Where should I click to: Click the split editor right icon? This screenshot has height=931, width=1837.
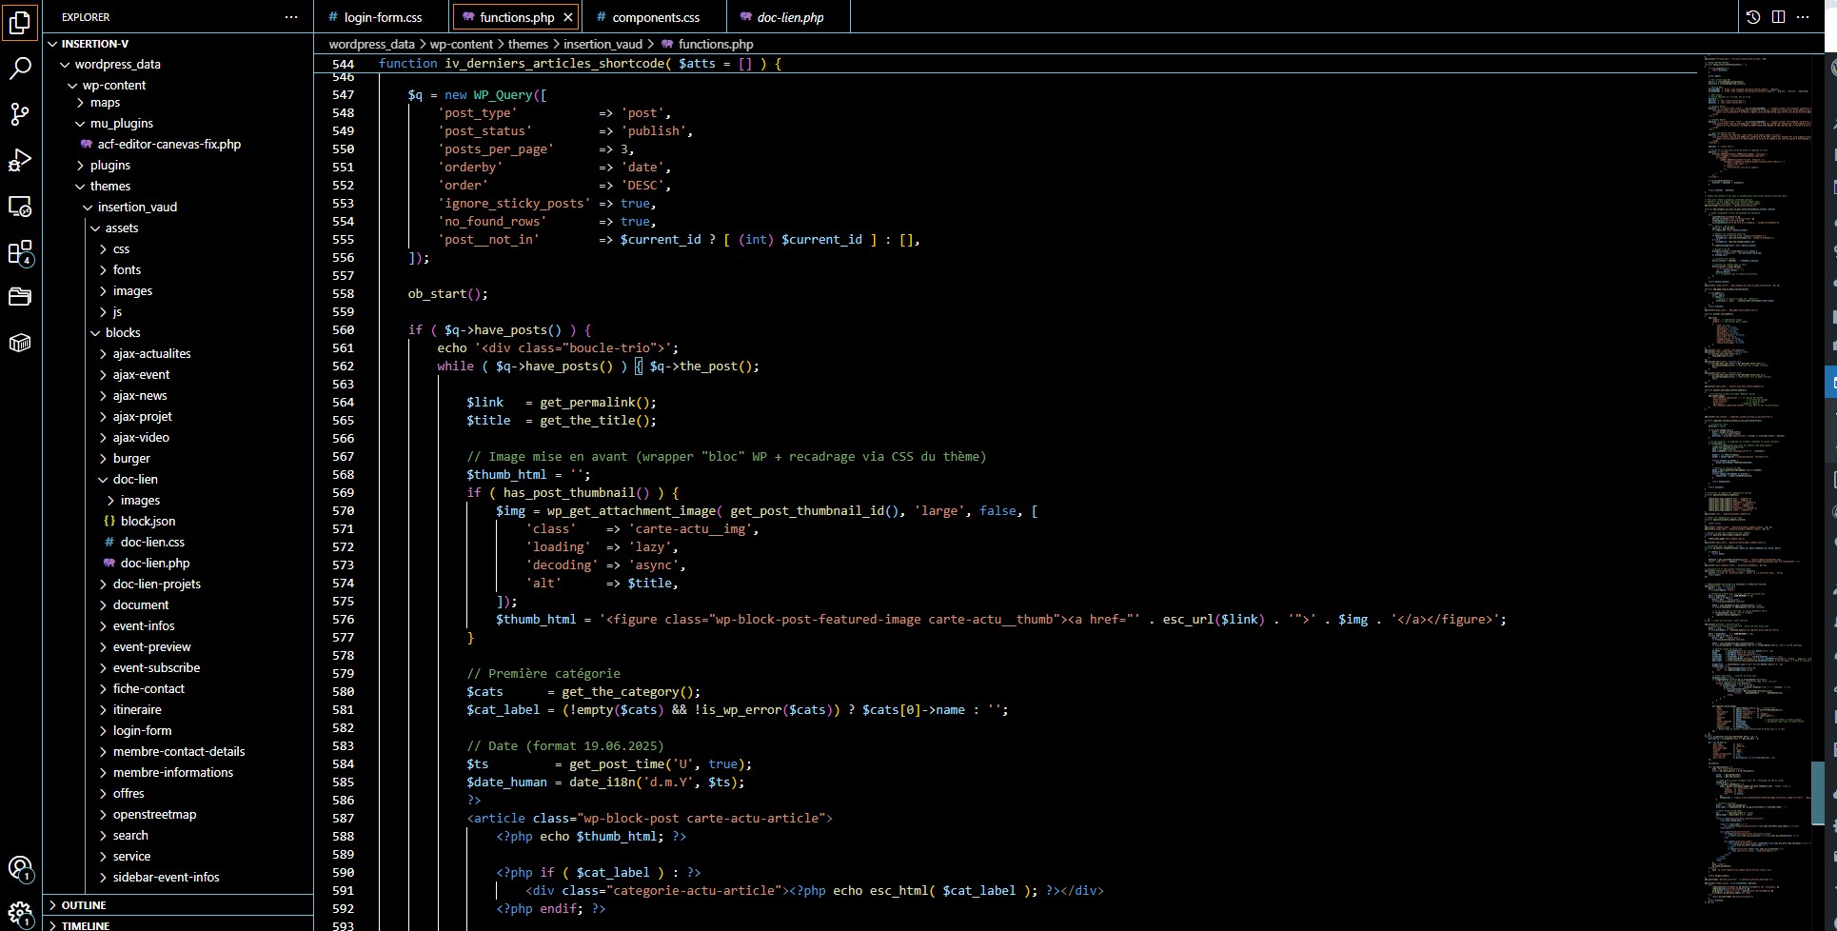[1778, 17]
